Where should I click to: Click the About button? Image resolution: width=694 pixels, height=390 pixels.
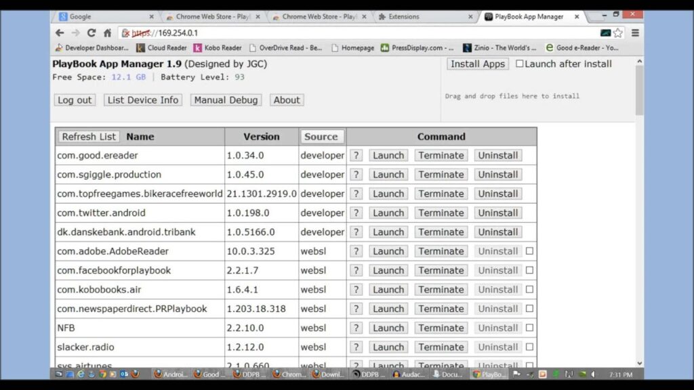point(287,100)
